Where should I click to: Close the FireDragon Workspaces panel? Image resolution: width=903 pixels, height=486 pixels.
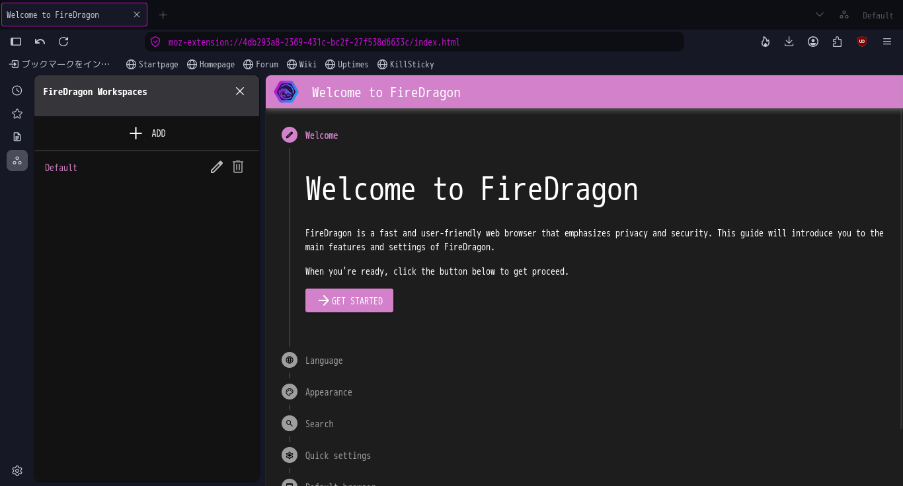pos(240,91)
